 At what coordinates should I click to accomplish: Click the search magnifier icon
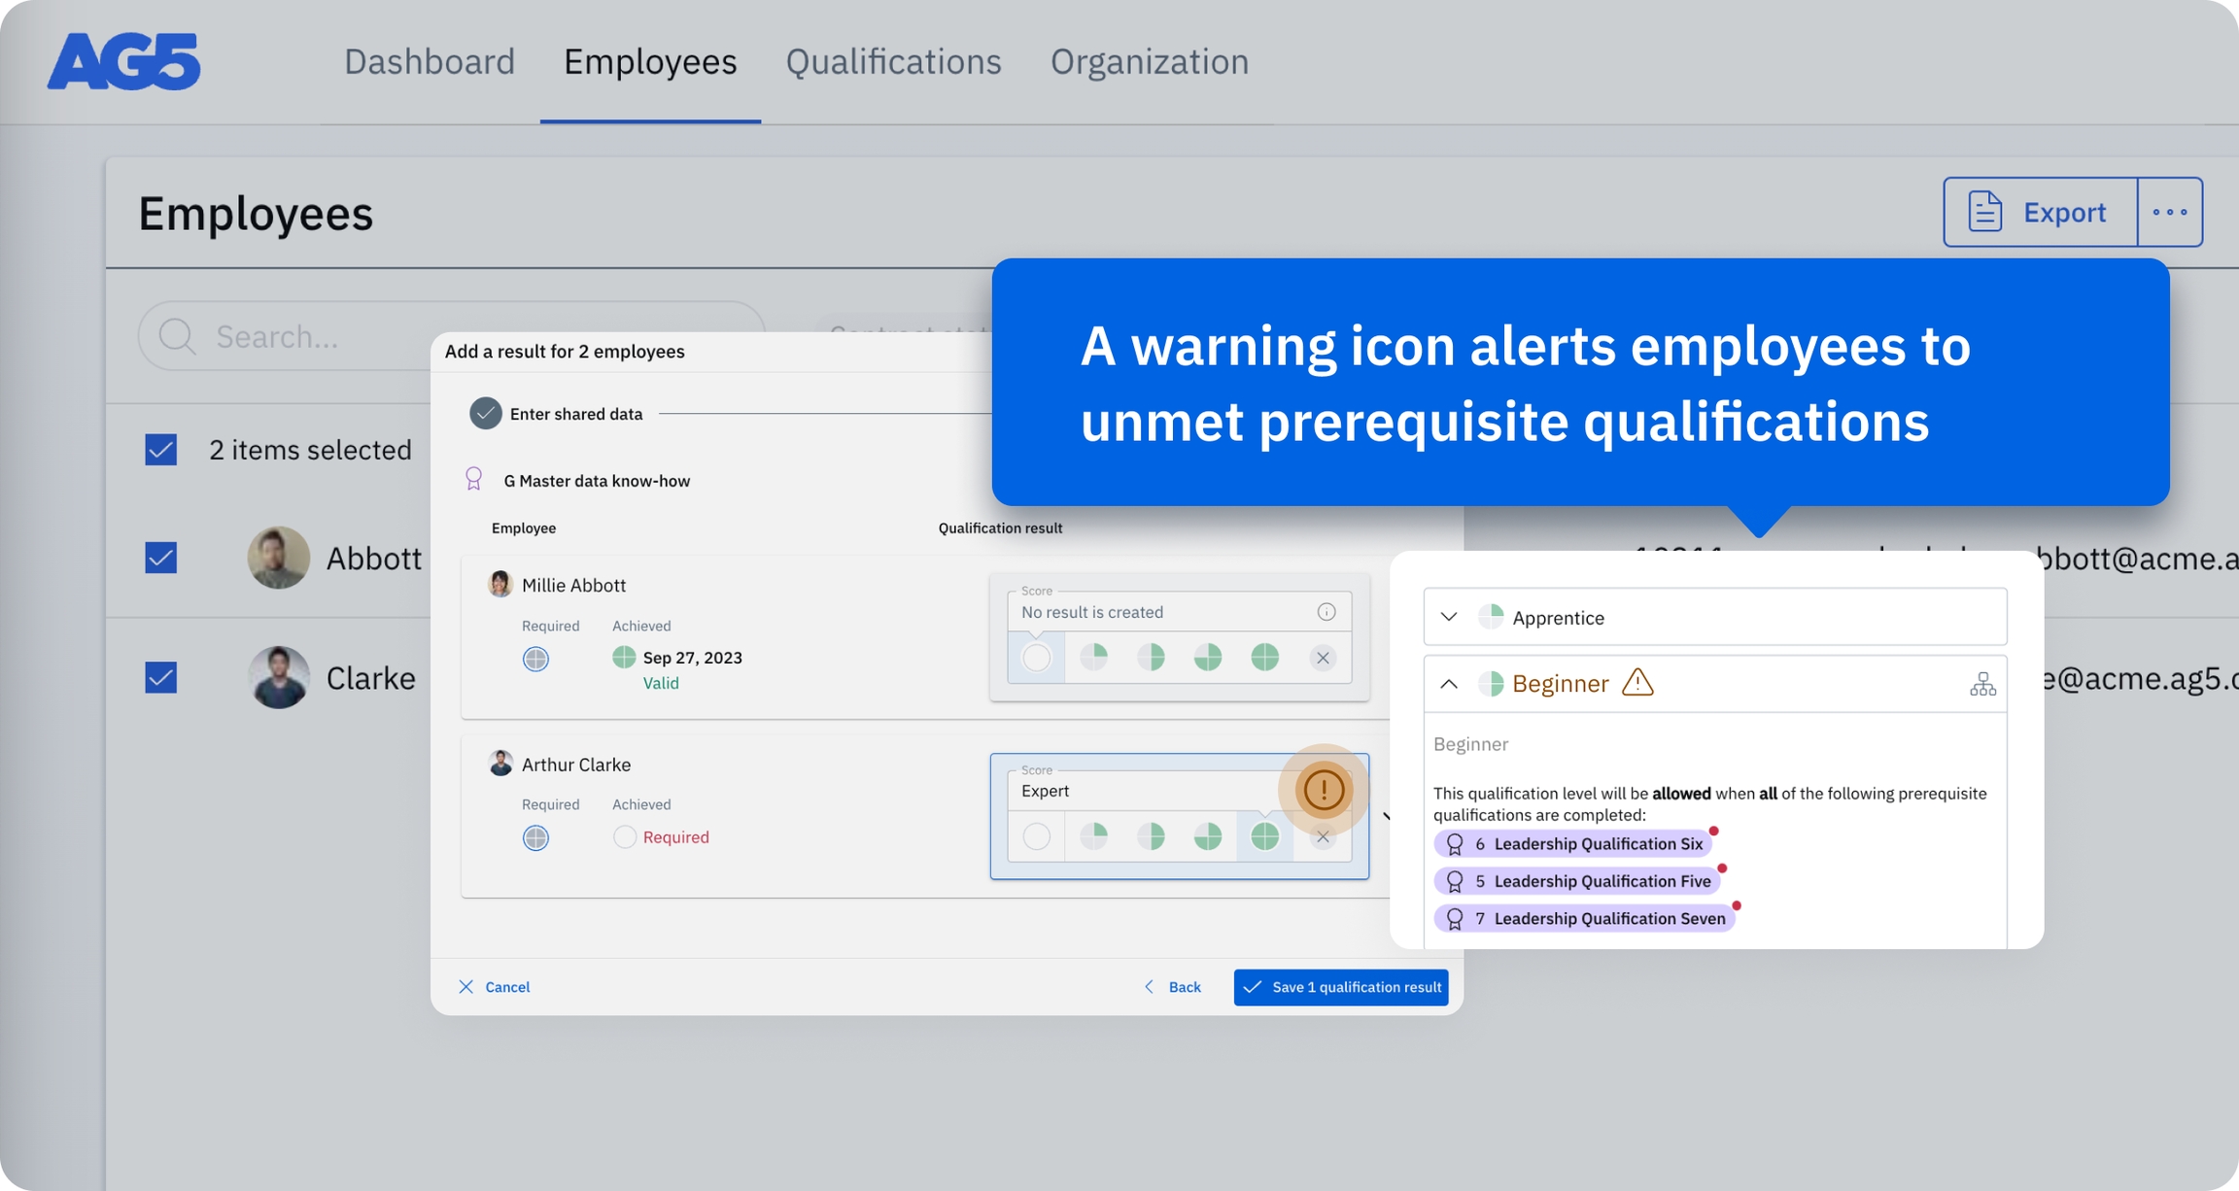pyautogui.click(x=177, y=336)
